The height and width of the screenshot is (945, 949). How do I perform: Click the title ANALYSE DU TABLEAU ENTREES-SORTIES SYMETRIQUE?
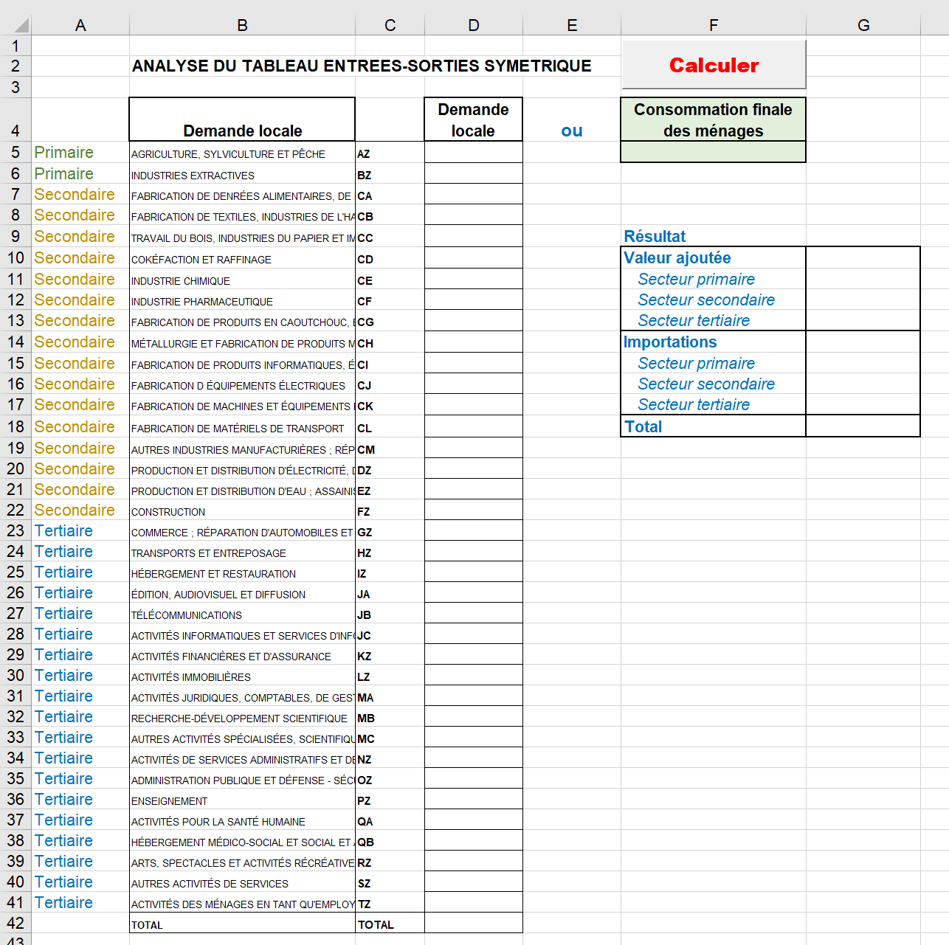click(x=362, y=66)
